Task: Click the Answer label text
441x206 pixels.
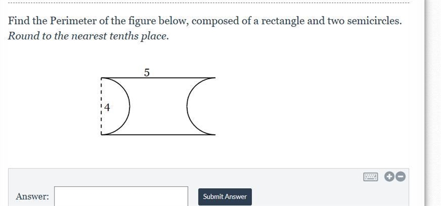Action: [33, 197]
